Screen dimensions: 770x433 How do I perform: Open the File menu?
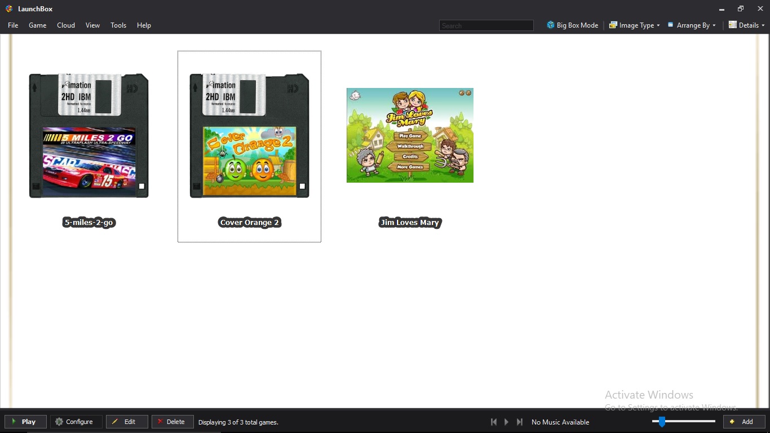[x=13, y=25]
